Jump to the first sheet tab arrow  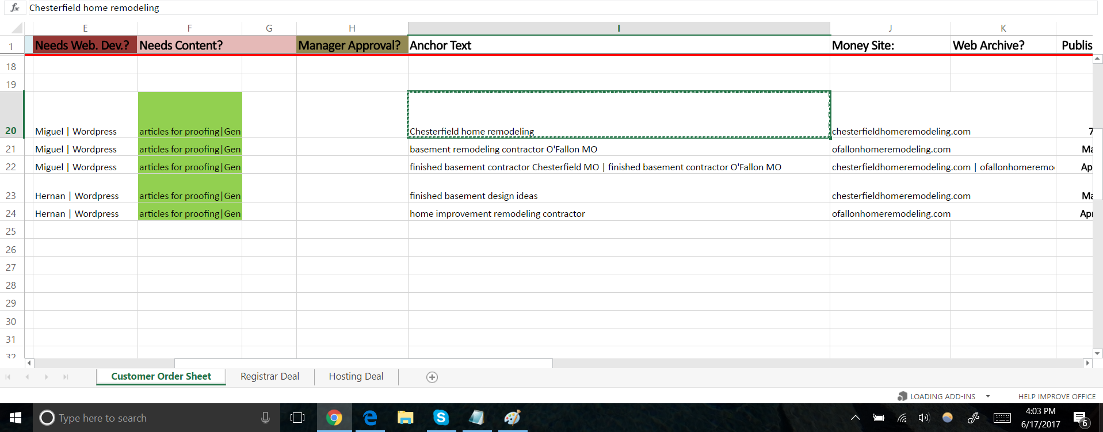pyautogui.click(x=8, y=377)
